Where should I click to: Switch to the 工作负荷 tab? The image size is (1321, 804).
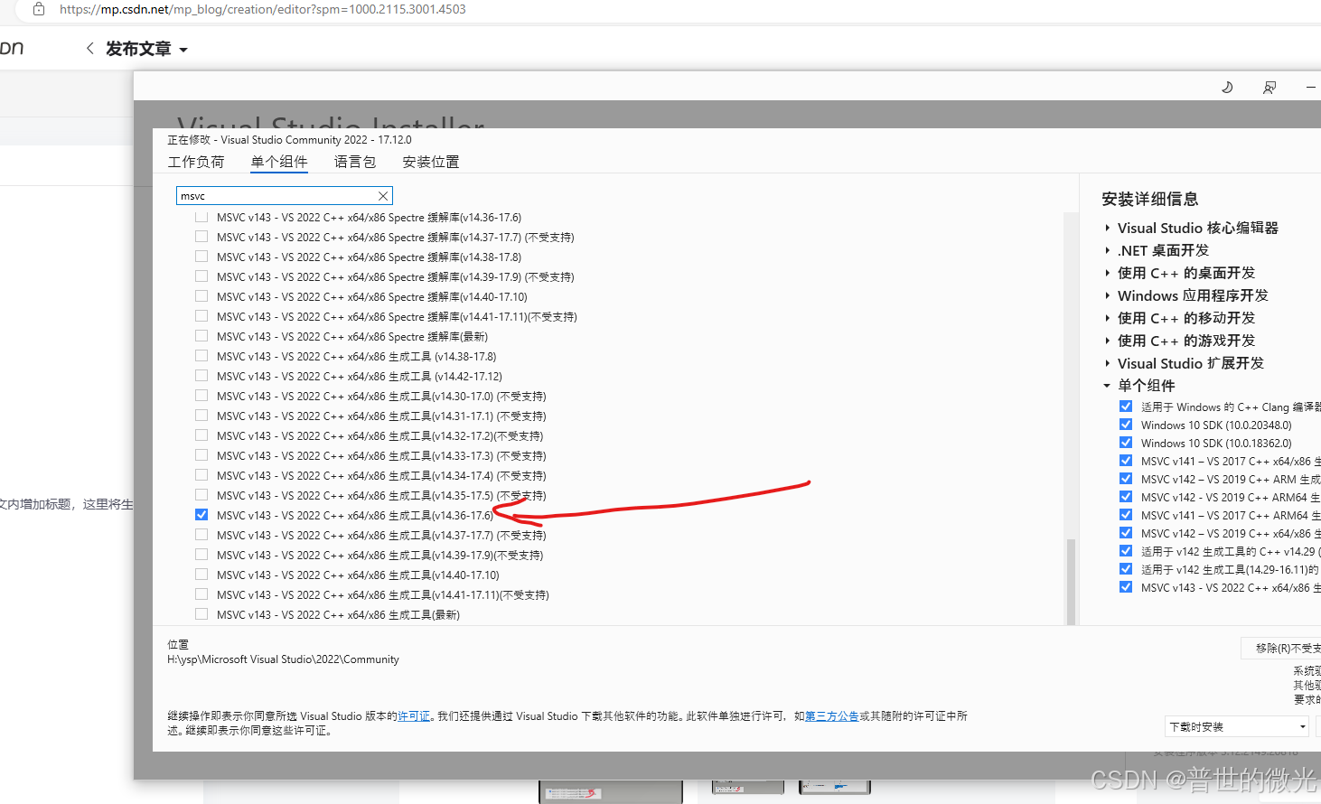click(x=196, y=162)
